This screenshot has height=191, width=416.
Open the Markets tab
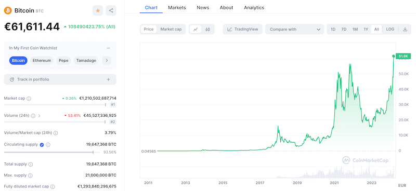(x=177, y=8)
